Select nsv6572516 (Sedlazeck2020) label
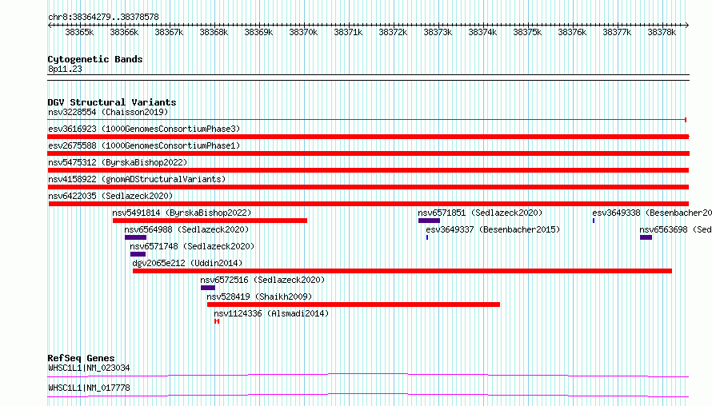Screen dimensions: 712x406 pyautogui.click(x=262, y=280)
